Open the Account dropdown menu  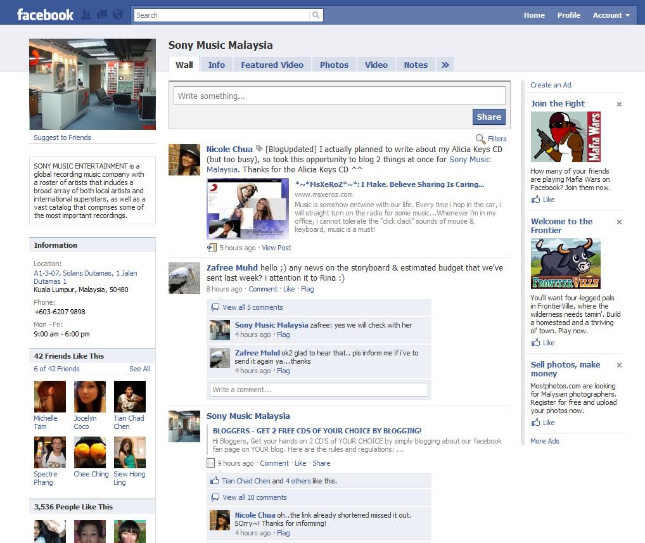click(611, 15)
